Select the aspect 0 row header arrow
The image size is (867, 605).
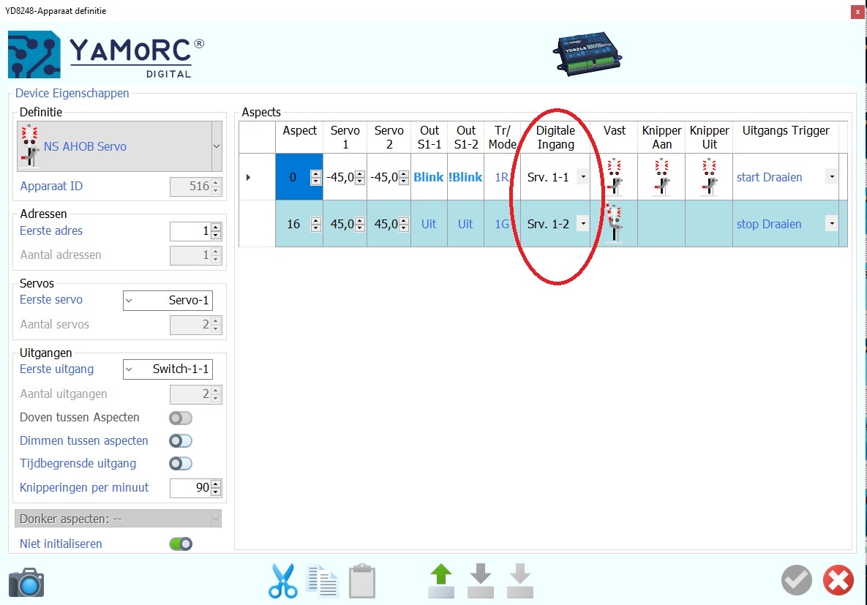pos(248,177)
